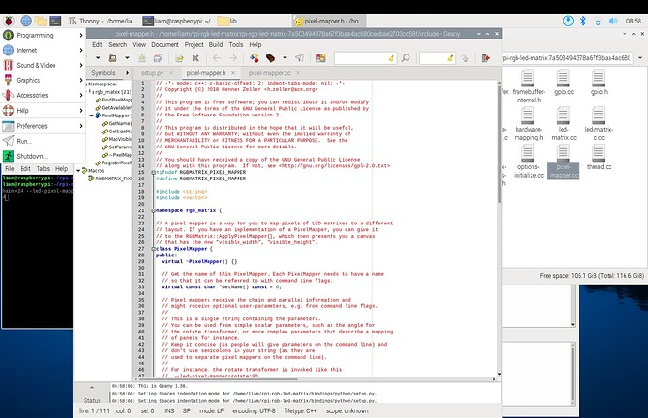Collapse the Macros tree node
This screenshot has height=418, width=648.
(x=78, y=170)
